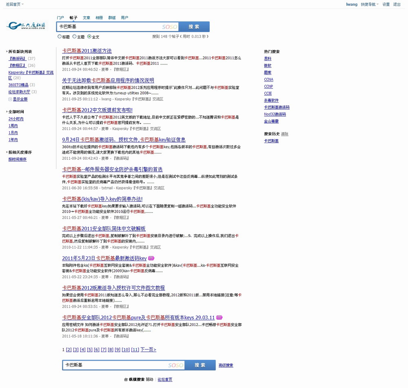
Task: Open the 返回首页 dropdown
Action: point(15,4)
